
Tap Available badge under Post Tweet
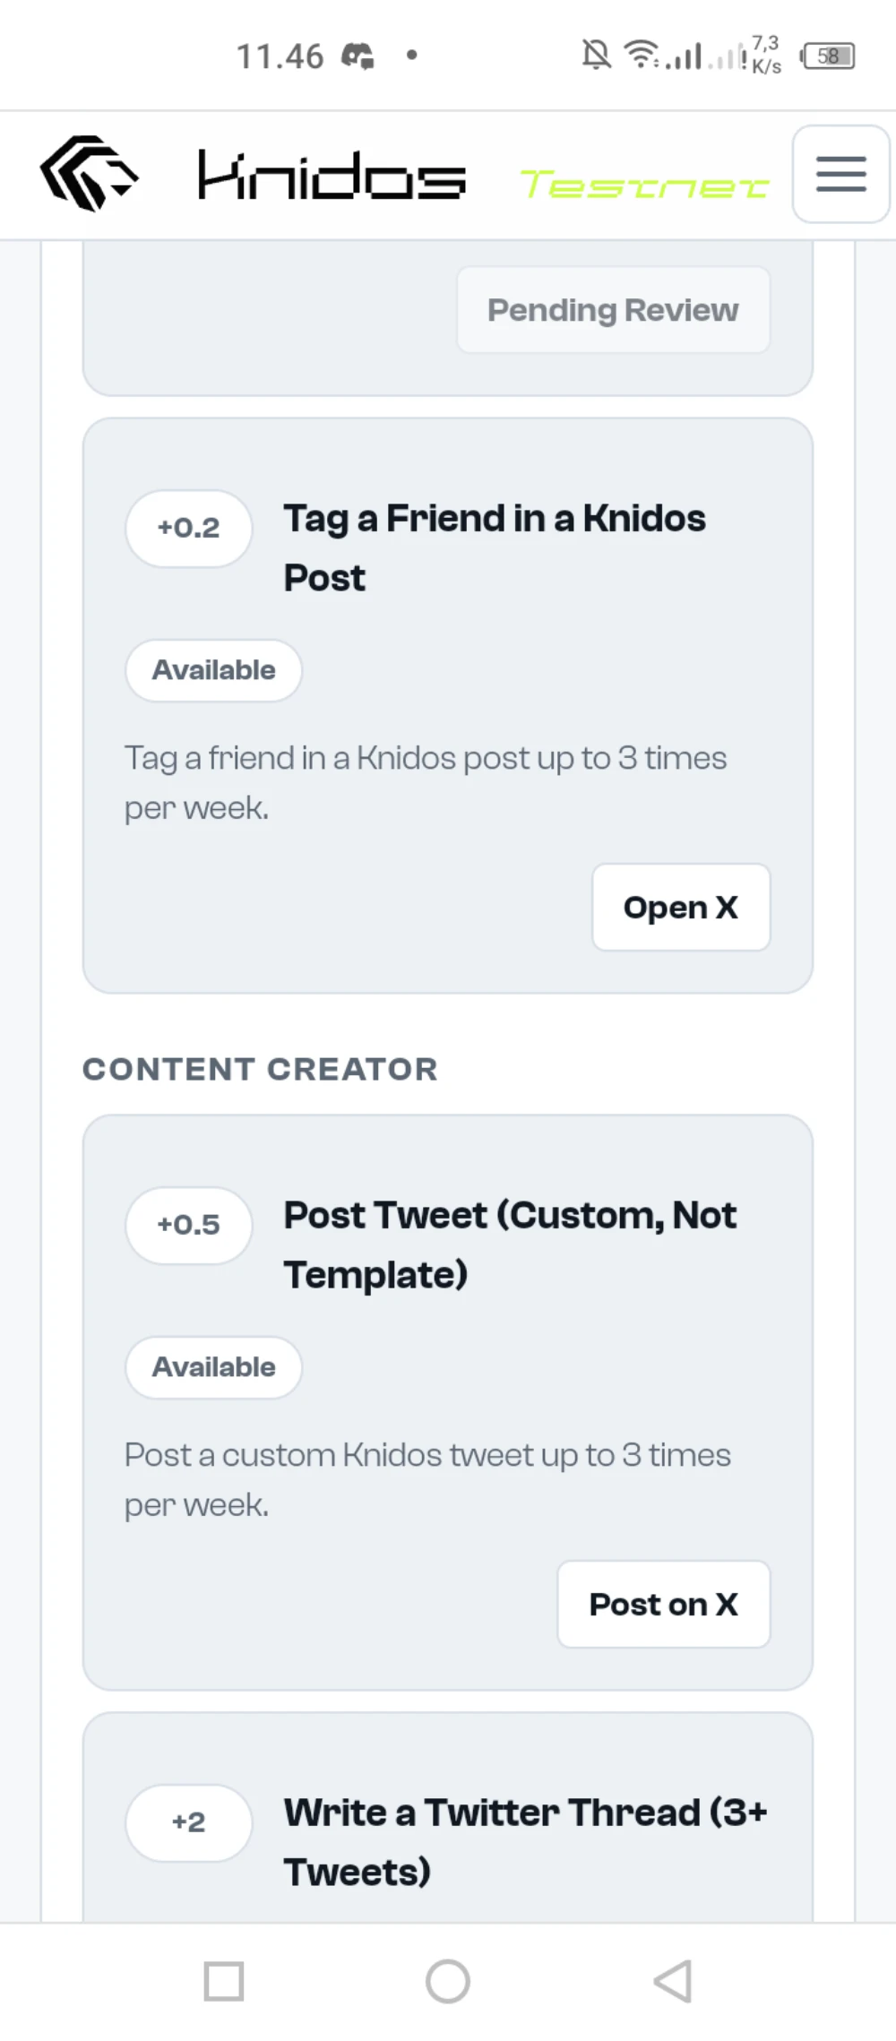pos(213,1367)
